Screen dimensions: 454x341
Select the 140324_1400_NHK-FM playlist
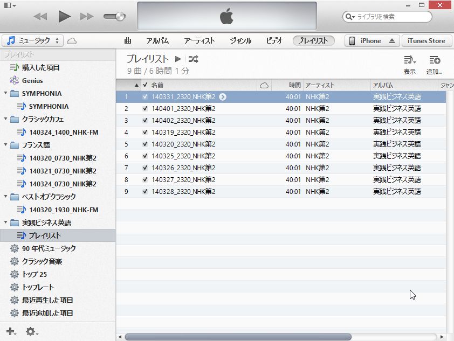click(x=58, y=132)
